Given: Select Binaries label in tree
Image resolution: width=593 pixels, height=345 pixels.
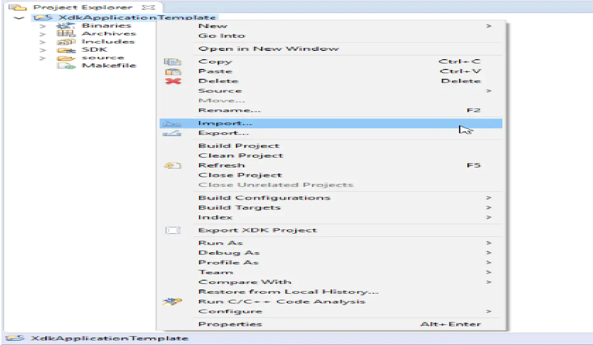Looking at the screenshot, I should 106,26.
